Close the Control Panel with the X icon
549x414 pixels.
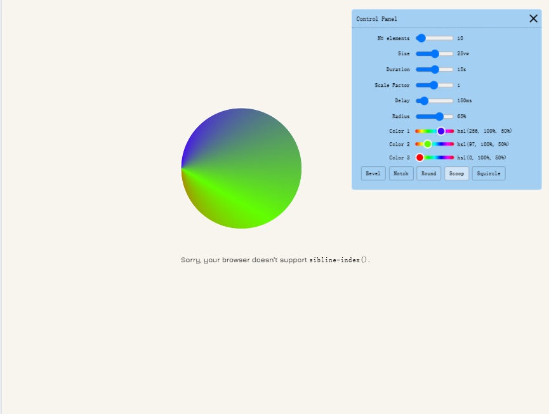(533, 18)
